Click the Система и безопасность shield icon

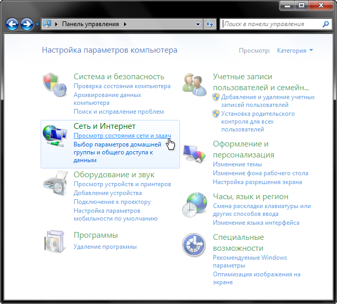click(55, 85)
